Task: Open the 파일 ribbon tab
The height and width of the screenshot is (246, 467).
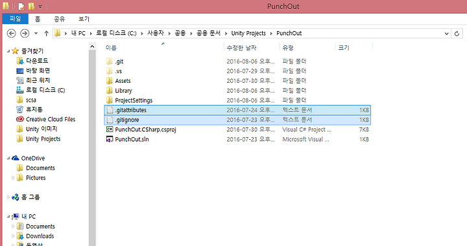Action: coord(15,19)
